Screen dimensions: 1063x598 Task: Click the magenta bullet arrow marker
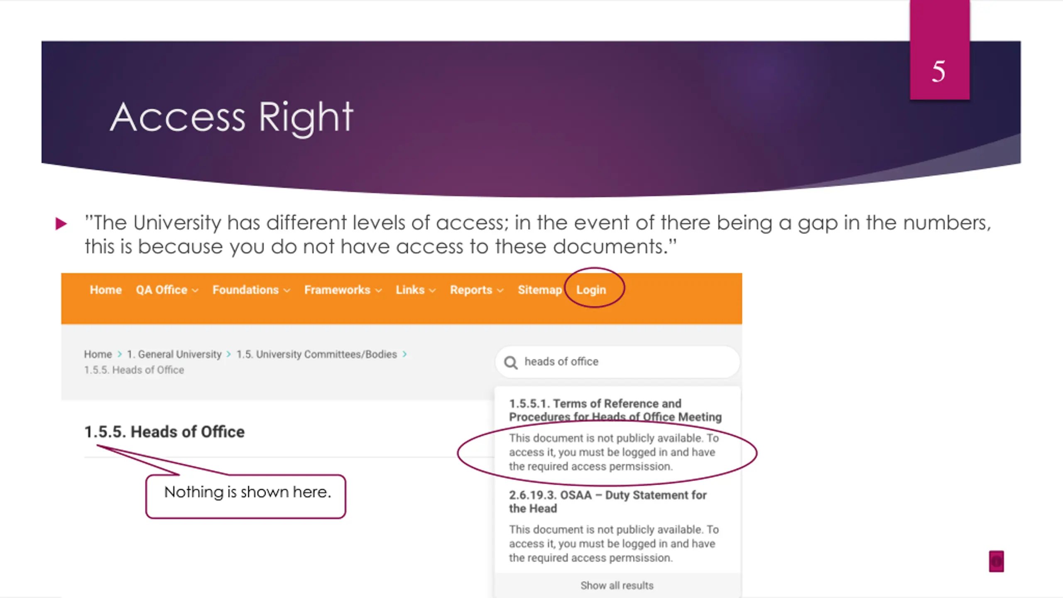pyautogui.click(x=61, y=224)
